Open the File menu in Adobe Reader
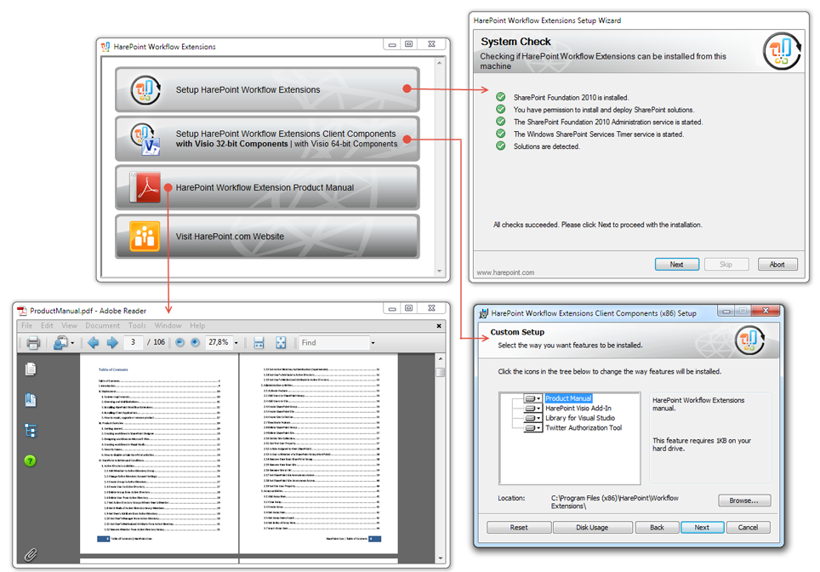820x572 pixels. [26, 325]
